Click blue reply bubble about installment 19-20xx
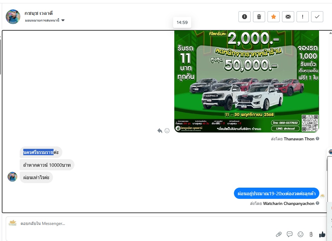The width and height of the screenshot is (332, 241). tap(277, 193)
